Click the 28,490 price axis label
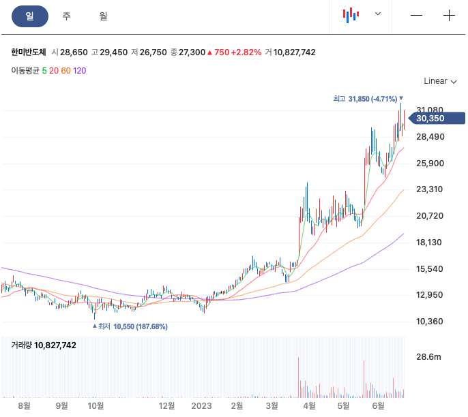Viewport: 468px width, 417px height. (x=430, y=137)
